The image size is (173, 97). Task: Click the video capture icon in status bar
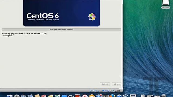106,91
